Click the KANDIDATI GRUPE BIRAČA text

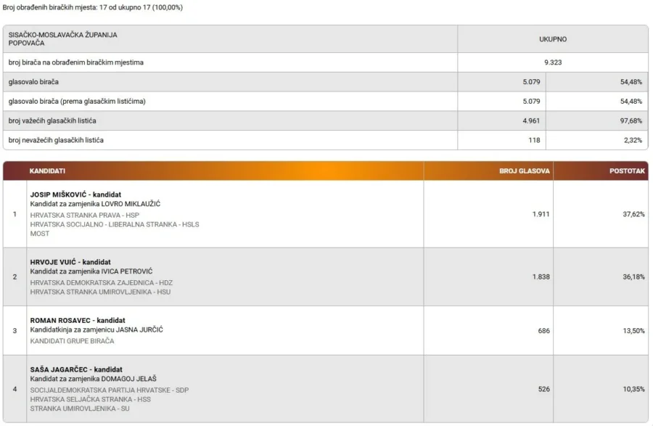tap(72, 340)
